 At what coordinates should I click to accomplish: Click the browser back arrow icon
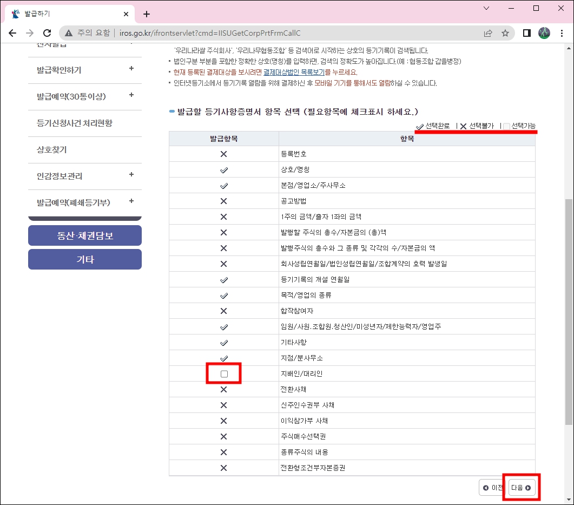[12, 32]
